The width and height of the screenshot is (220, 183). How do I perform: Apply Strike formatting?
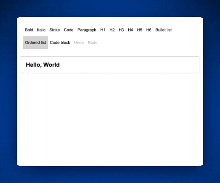coord(55,30)
